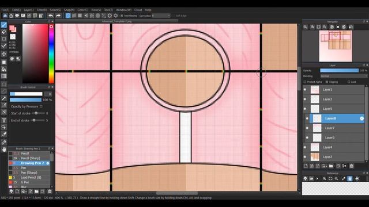
Task: Click the Redo arrow in the toolbar
Action: click(58, 16)
